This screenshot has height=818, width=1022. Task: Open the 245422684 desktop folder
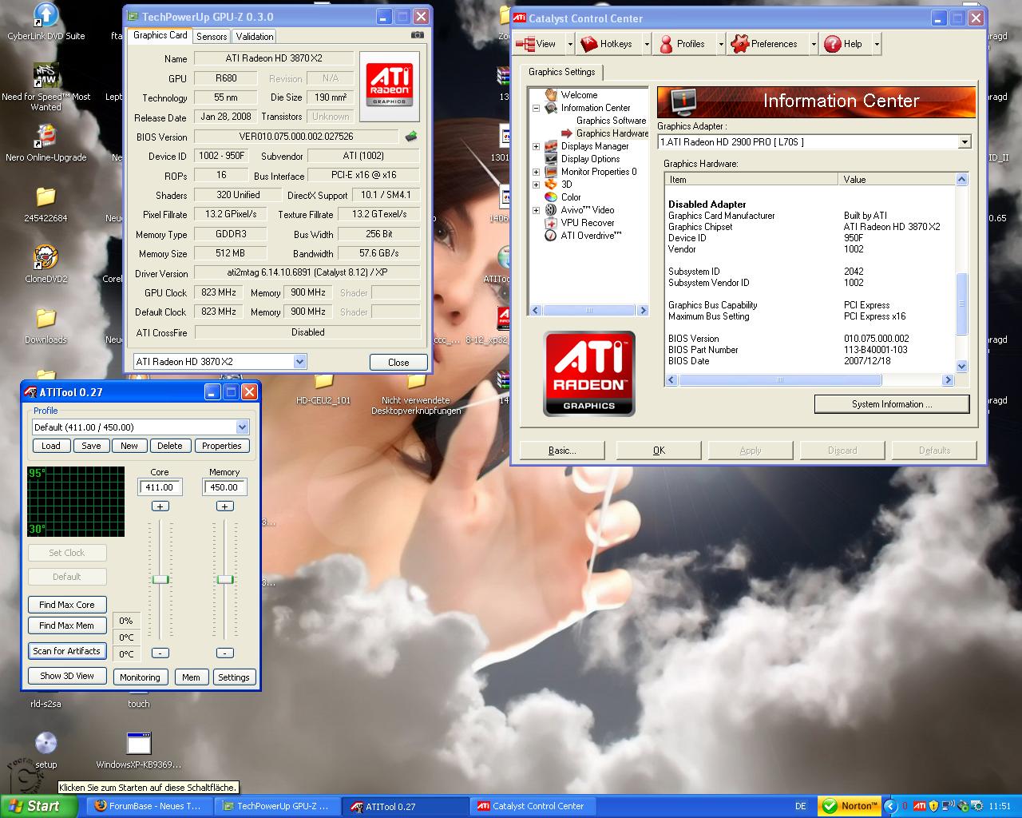(x=46, y=203)
